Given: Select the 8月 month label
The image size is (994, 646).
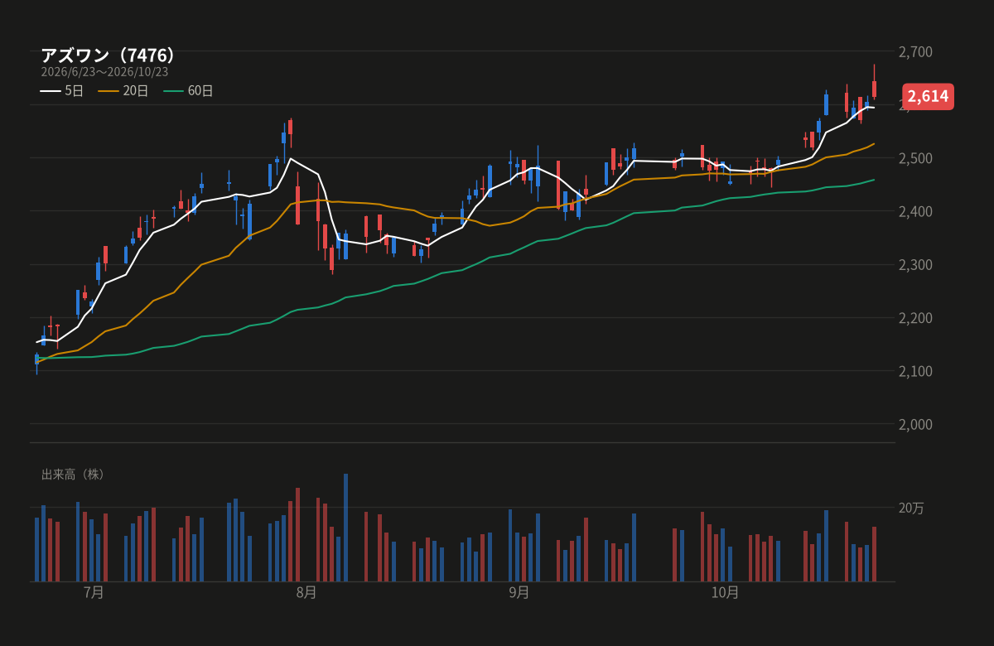Looking at the screenshot, I should (306, 592).
